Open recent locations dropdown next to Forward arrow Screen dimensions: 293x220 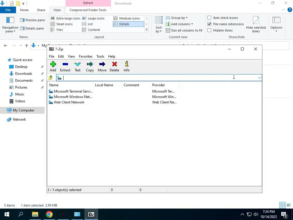[x=21, y=46]
